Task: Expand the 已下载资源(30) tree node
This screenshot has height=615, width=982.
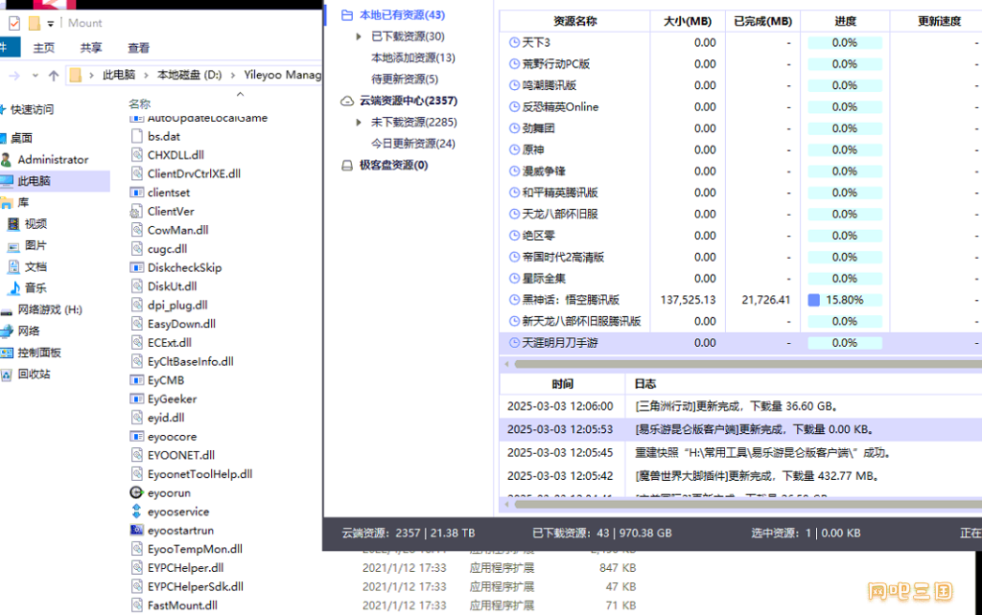Action: pos(359,36)
